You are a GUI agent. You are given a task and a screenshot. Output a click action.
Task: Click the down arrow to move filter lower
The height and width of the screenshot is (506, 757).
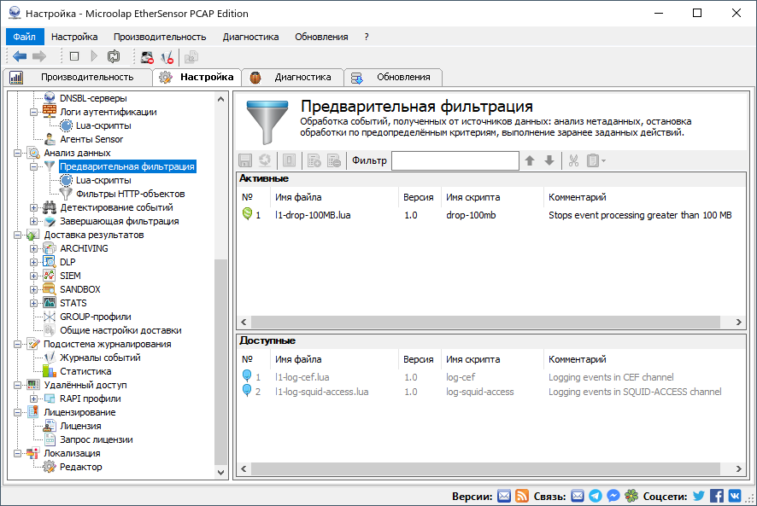548,161
